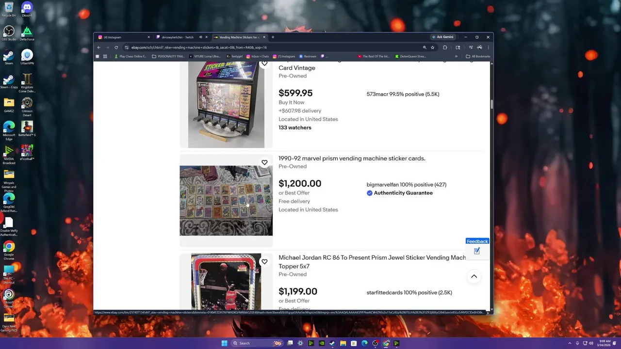
Task: Save the Marvel prism listing with the heart
Action: pos(264,162)
